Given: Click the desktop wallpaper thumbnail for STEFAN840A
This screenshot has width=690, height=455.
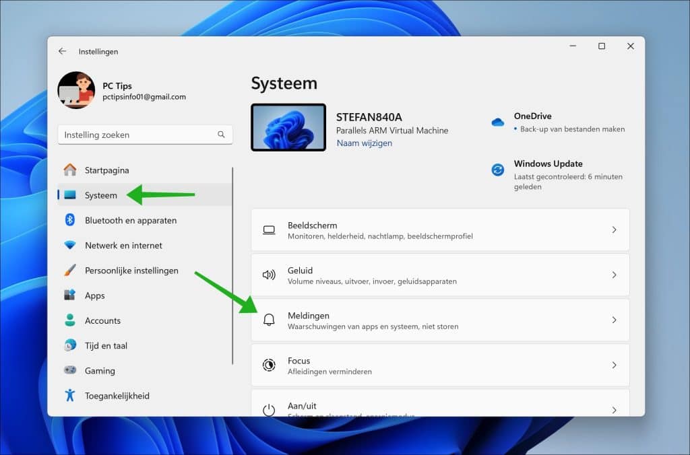Looking at the screenshot, I should pyautogui.click(x=288, y=127).
